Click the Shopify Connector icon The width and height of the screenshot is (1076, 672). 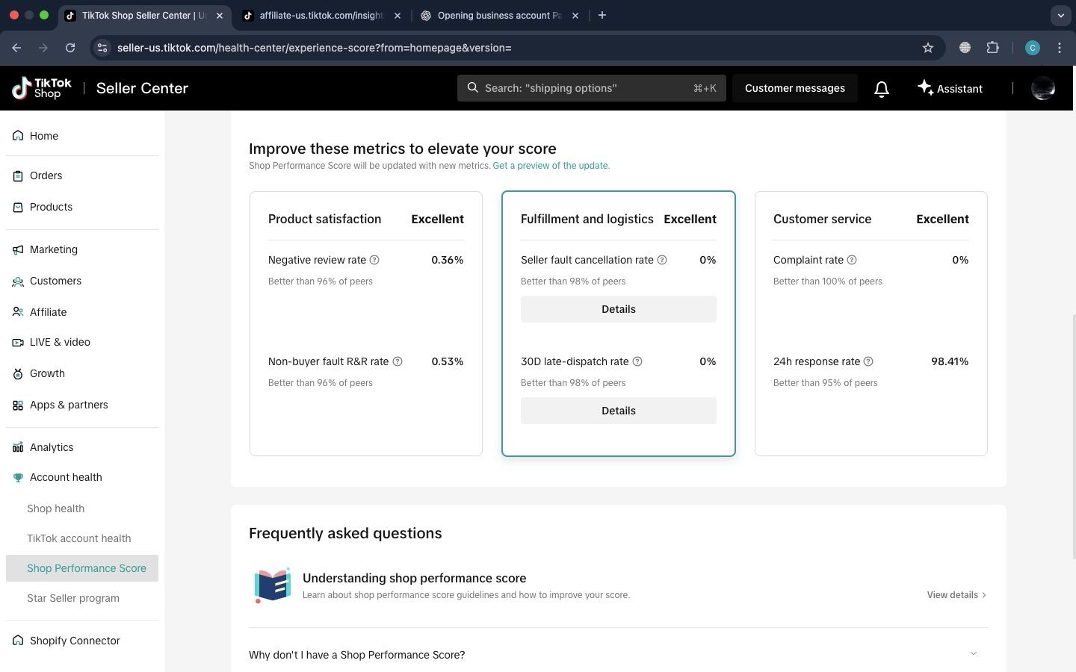coord(18,641)
